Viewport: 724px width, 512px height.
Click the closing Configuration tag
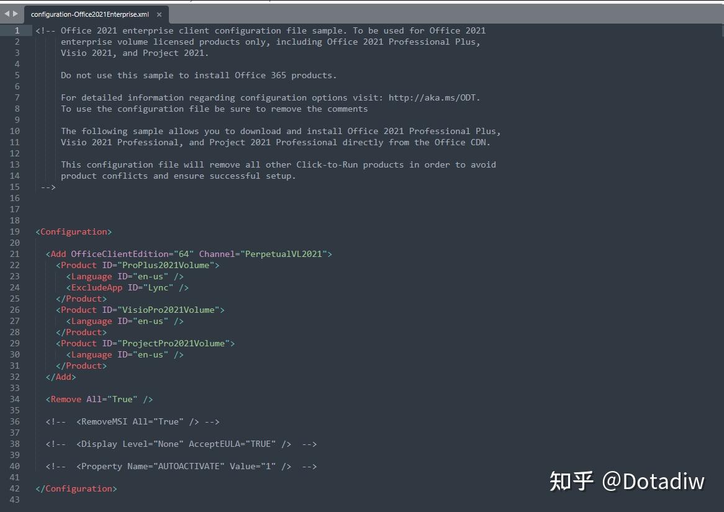[76, 488]
